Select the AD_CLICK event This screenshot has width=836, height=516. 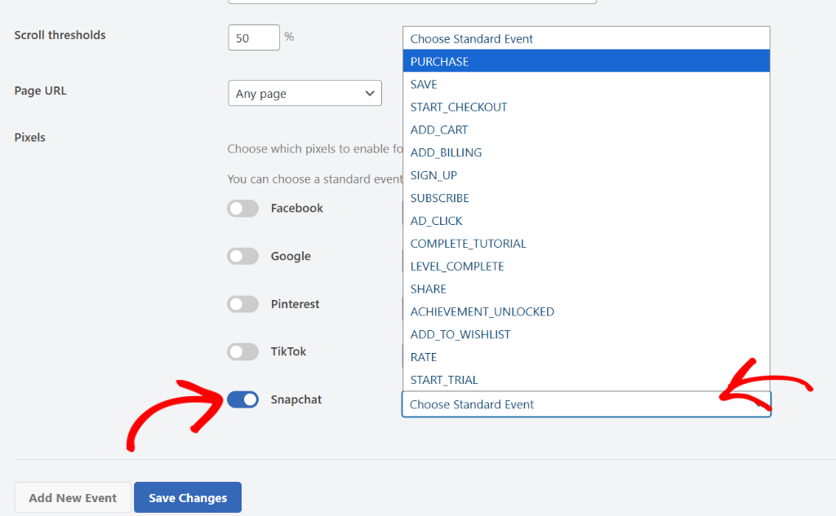[436, 221]
